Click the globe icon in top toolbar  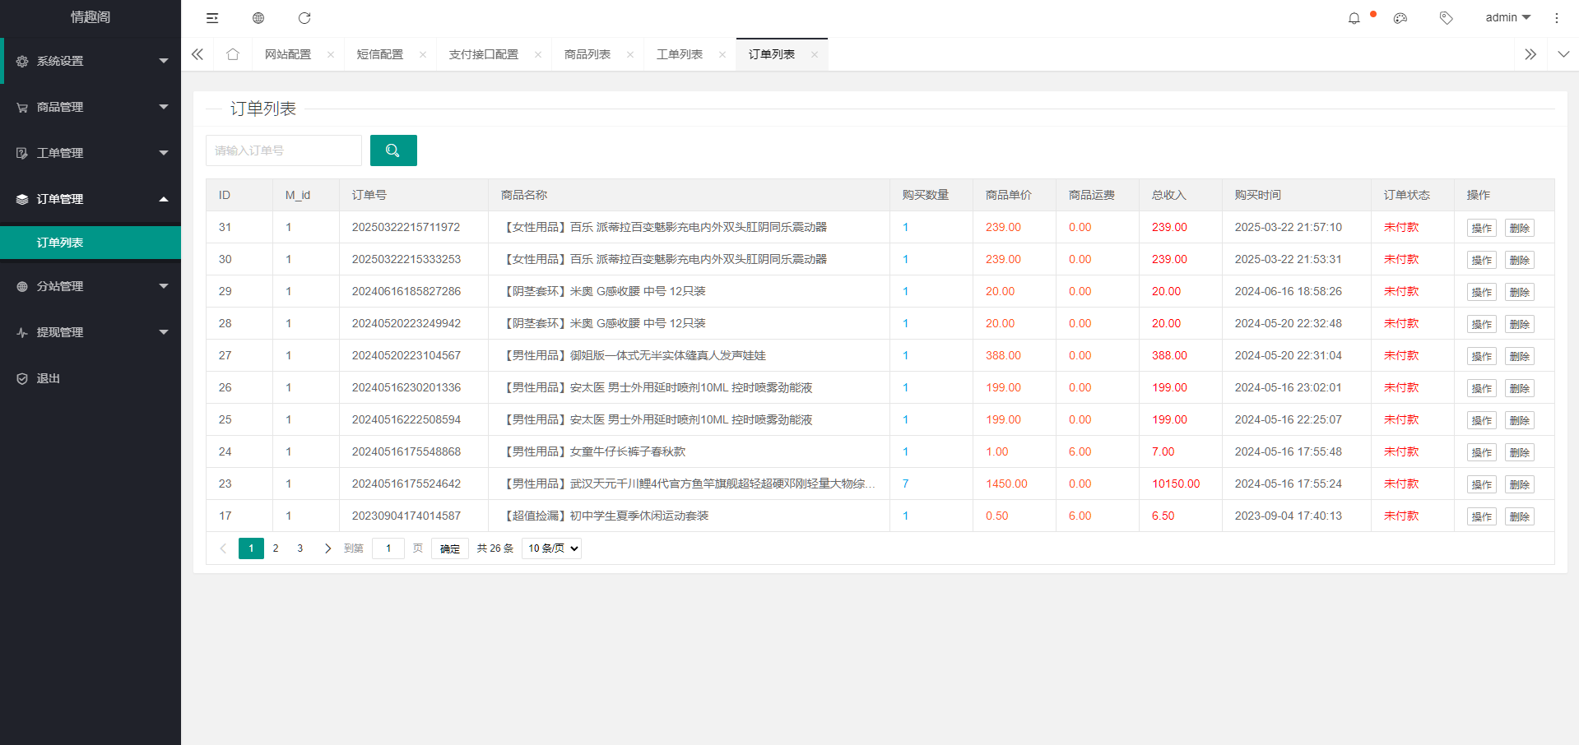tap(258, 18)
